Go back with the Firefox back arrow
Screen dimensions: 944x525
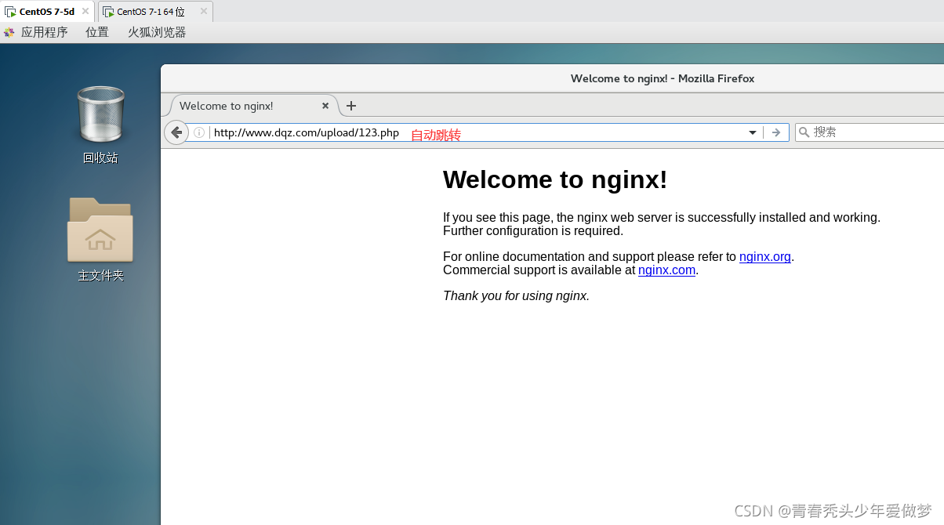(176, 132)
